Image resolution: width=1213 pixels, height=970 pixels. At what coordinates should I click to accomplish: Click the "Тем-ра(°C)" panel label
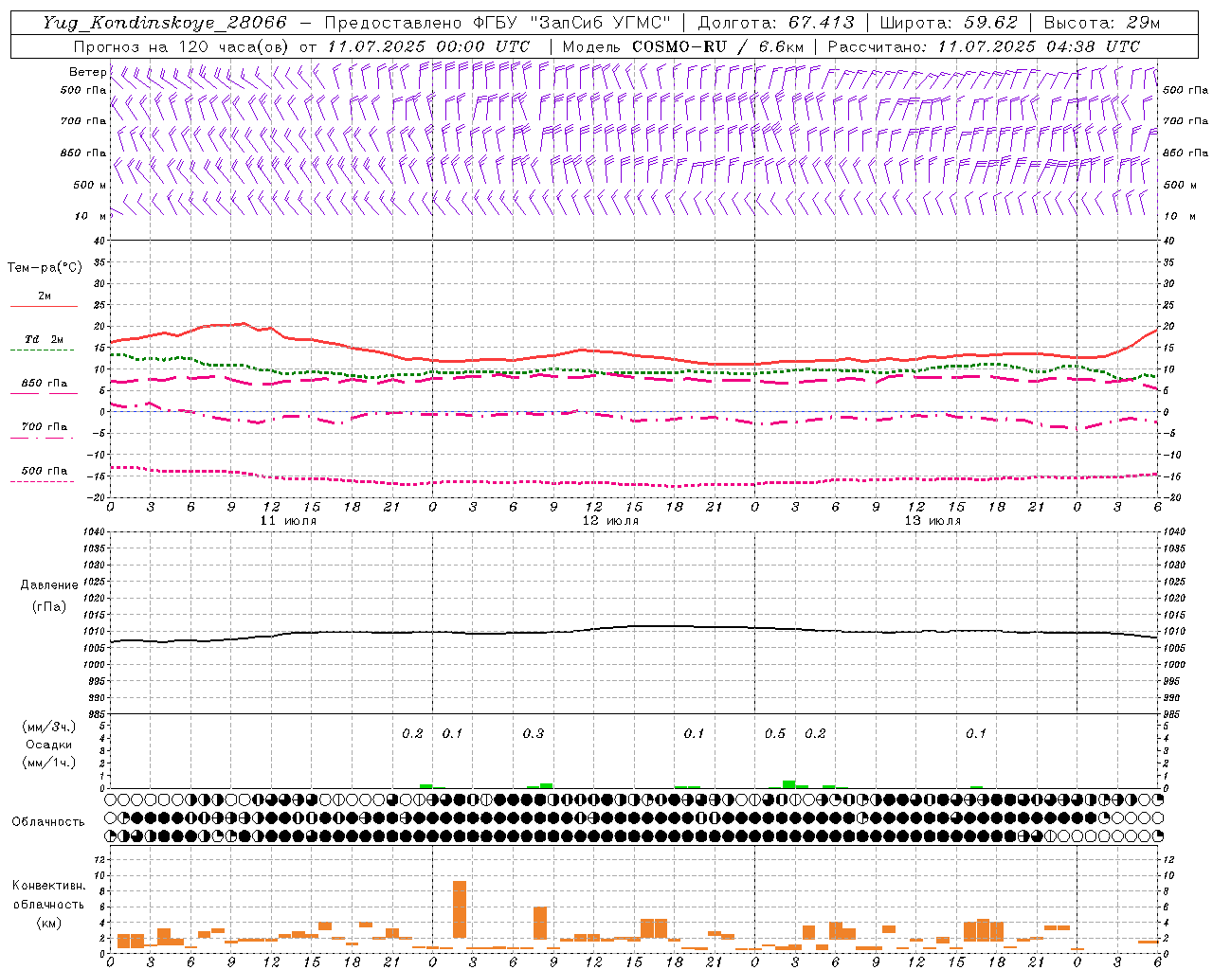click(x=45, y=268)
